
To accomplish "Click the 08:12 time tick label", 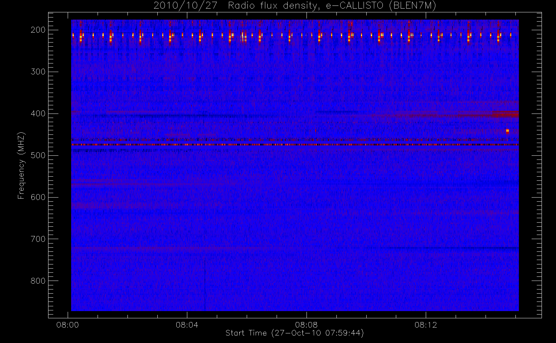I will (x=426, y=325).
